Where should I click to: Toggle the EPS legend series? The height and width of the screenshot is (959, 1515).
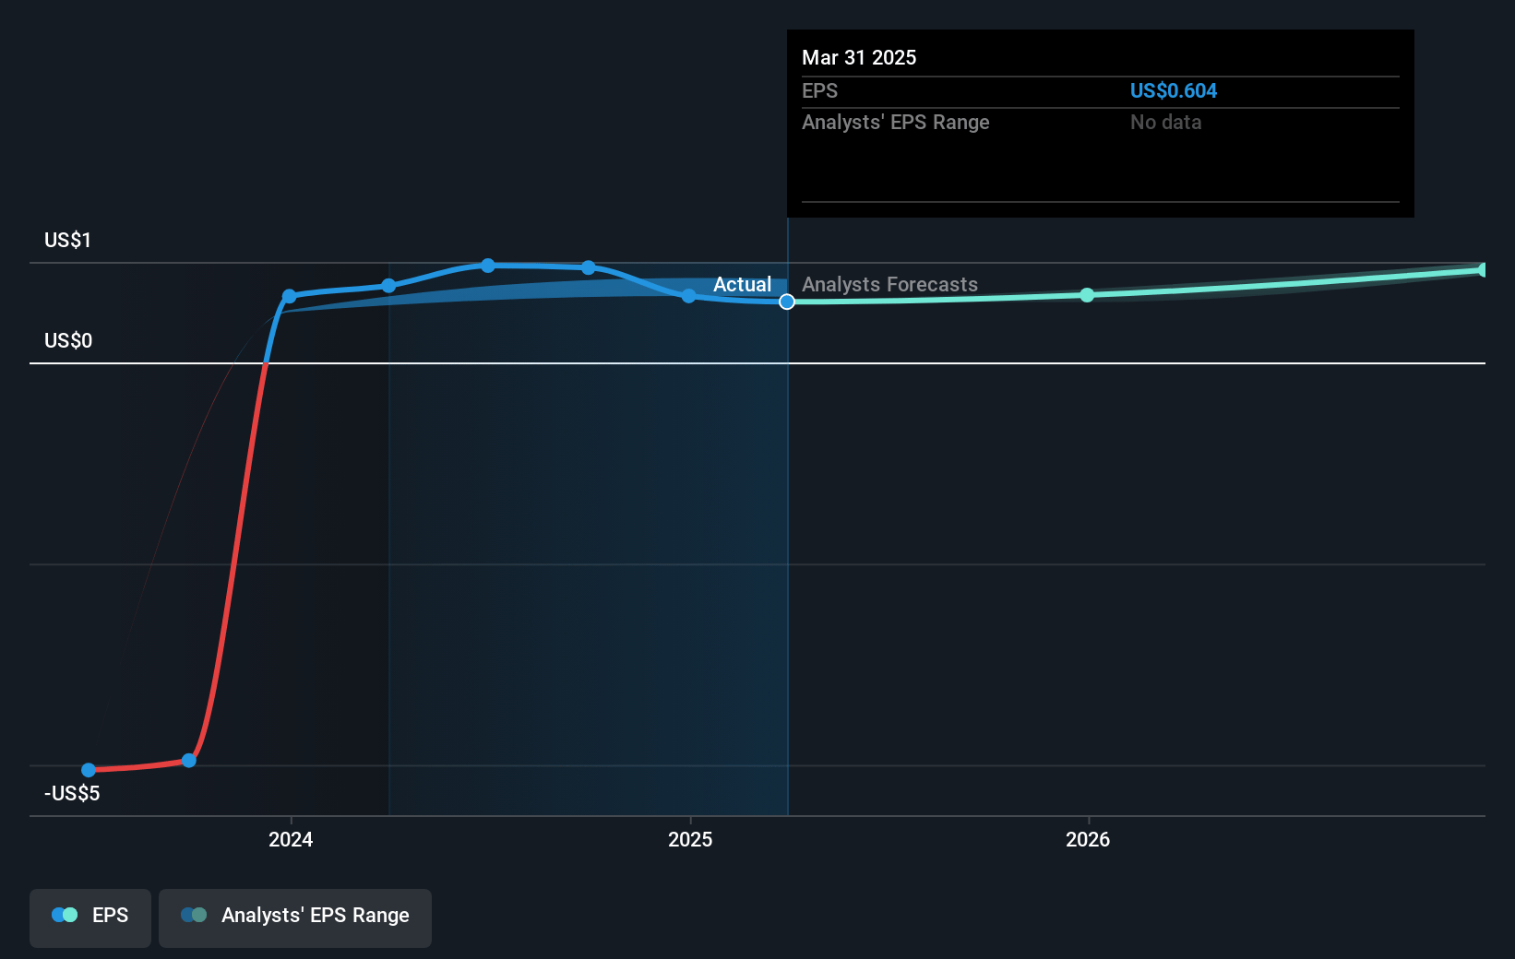tap(90, 918)
